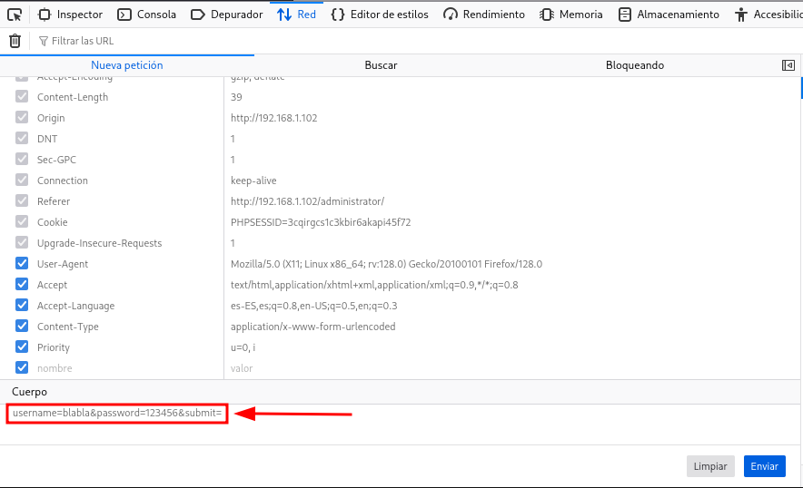Toggle the Accept-Language header checkbox

(22, 306)
